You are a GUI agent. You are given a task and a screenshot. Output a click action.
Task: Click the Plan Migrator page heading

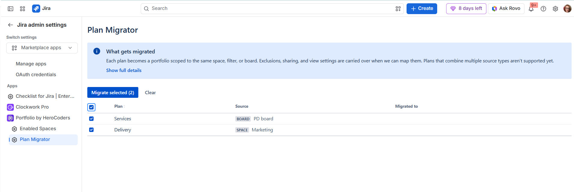click(x=113, y=30)
